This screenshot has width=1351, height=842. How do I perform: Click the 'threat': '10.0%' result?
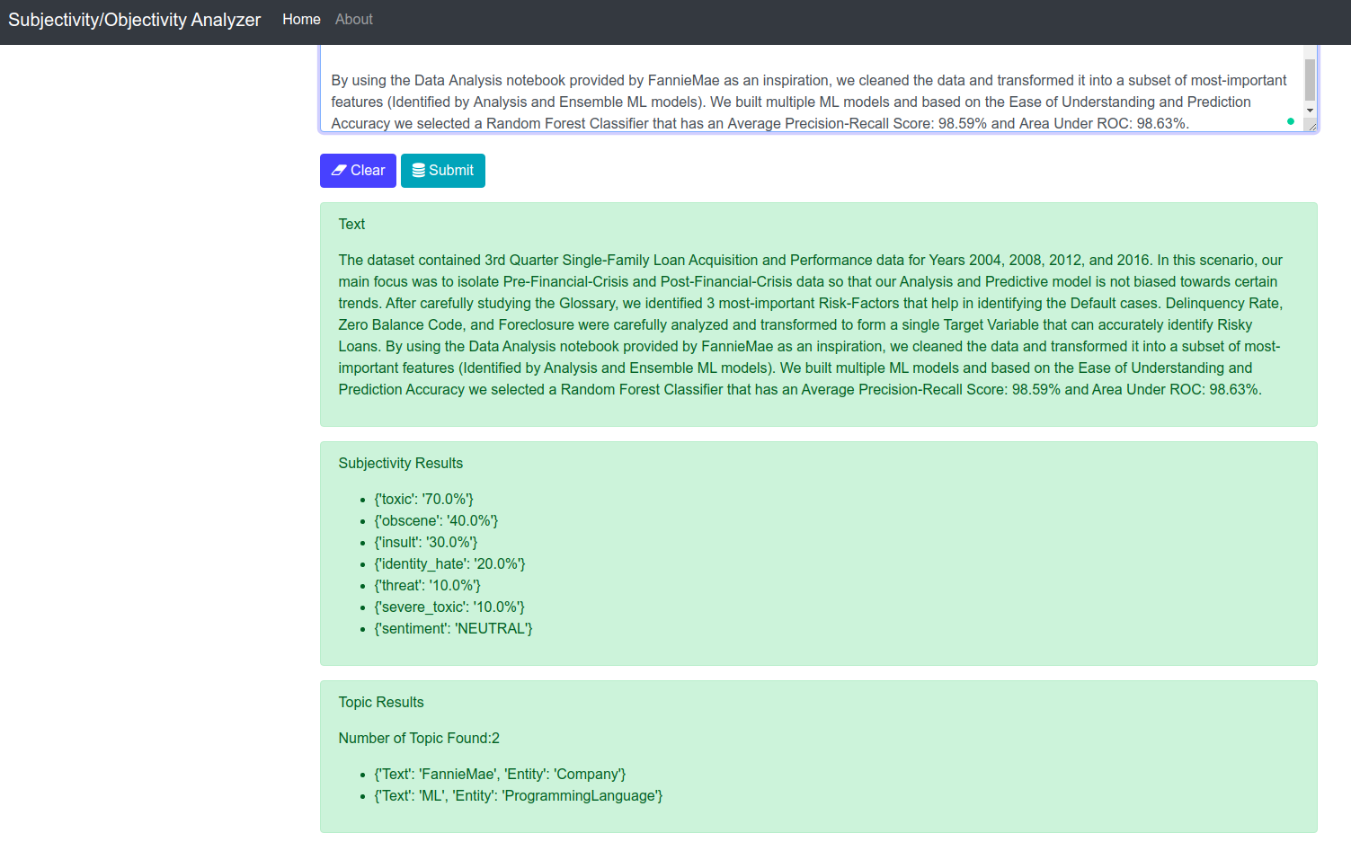coord(427,586)
